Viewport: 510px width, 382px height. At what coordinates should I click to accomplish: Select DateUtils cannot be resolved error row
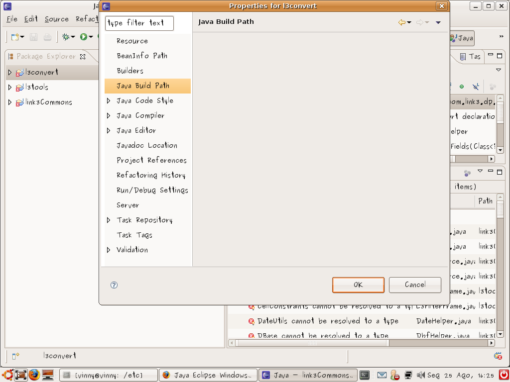[x=362, y=321]
